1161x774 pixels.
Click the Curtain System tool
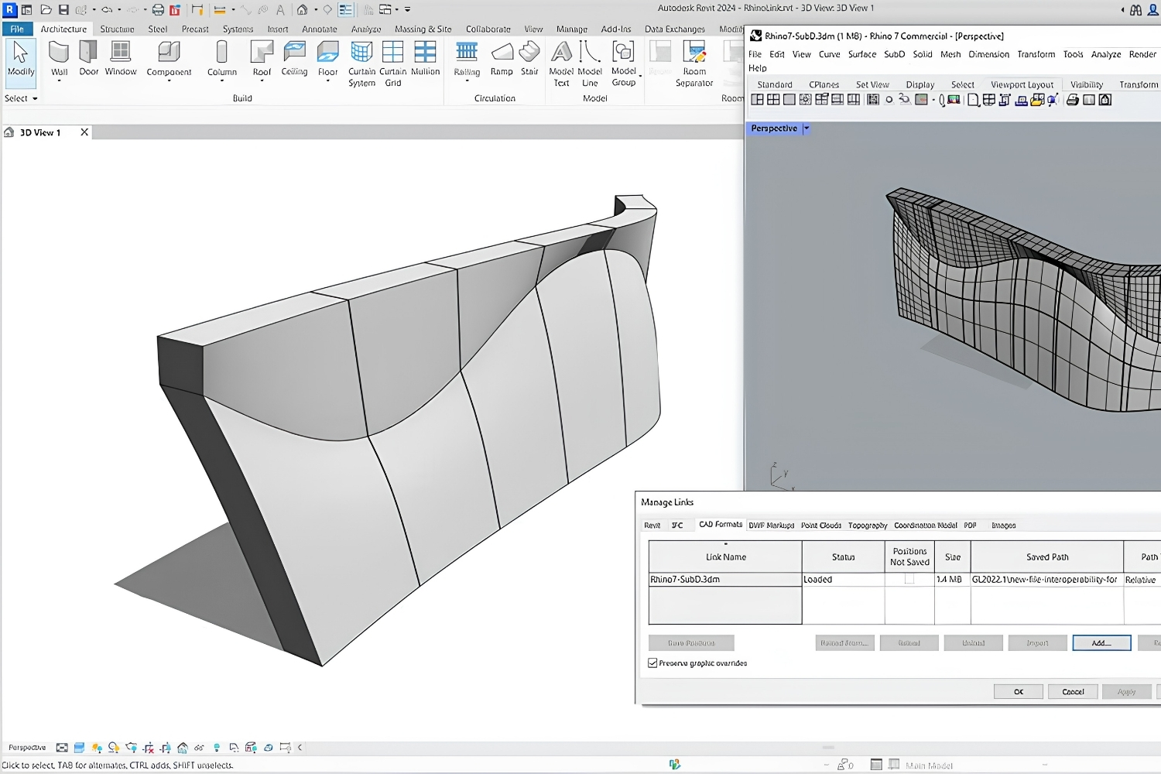(x=361, y=63)
